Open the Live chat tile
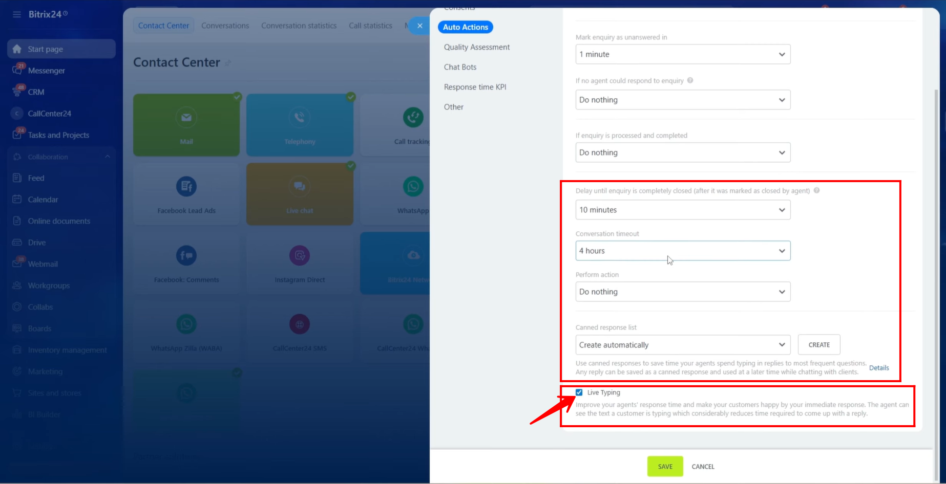946x484 pixels. (x=300, y=194)
